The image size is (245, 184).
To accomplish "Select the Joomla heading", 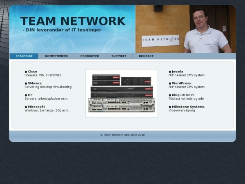I will [x=178, y=72].
